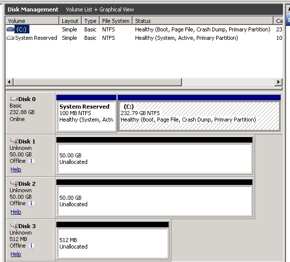Click the horizontal scrollbar thumb in volume list
The height and width of the screenshot is (262, 290).
tap(98, 82)
